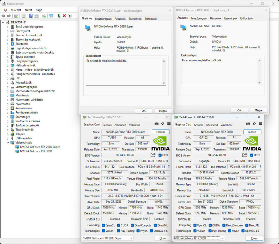Click OK in RTX 2080 Super properties dialog
279x244 pixels.
[144, 111]
